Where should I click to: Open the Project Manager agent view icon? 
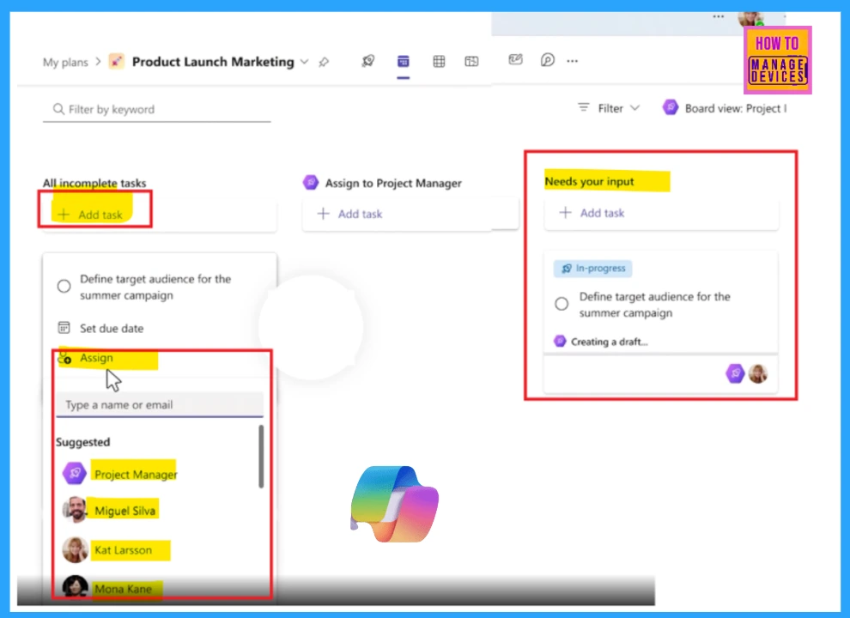click(368, 61)
